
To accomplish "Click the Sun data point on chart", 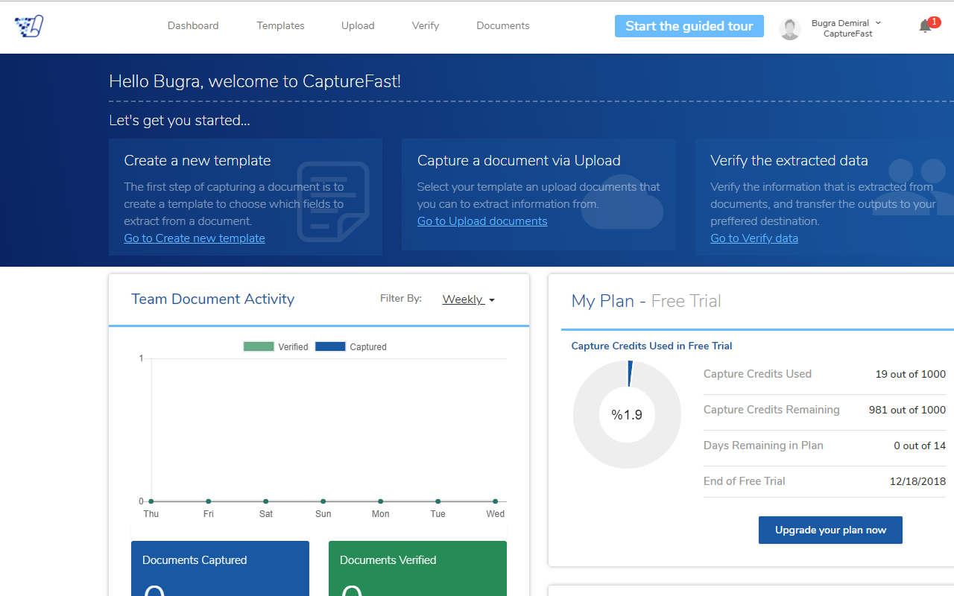I will tap(323, 501).
